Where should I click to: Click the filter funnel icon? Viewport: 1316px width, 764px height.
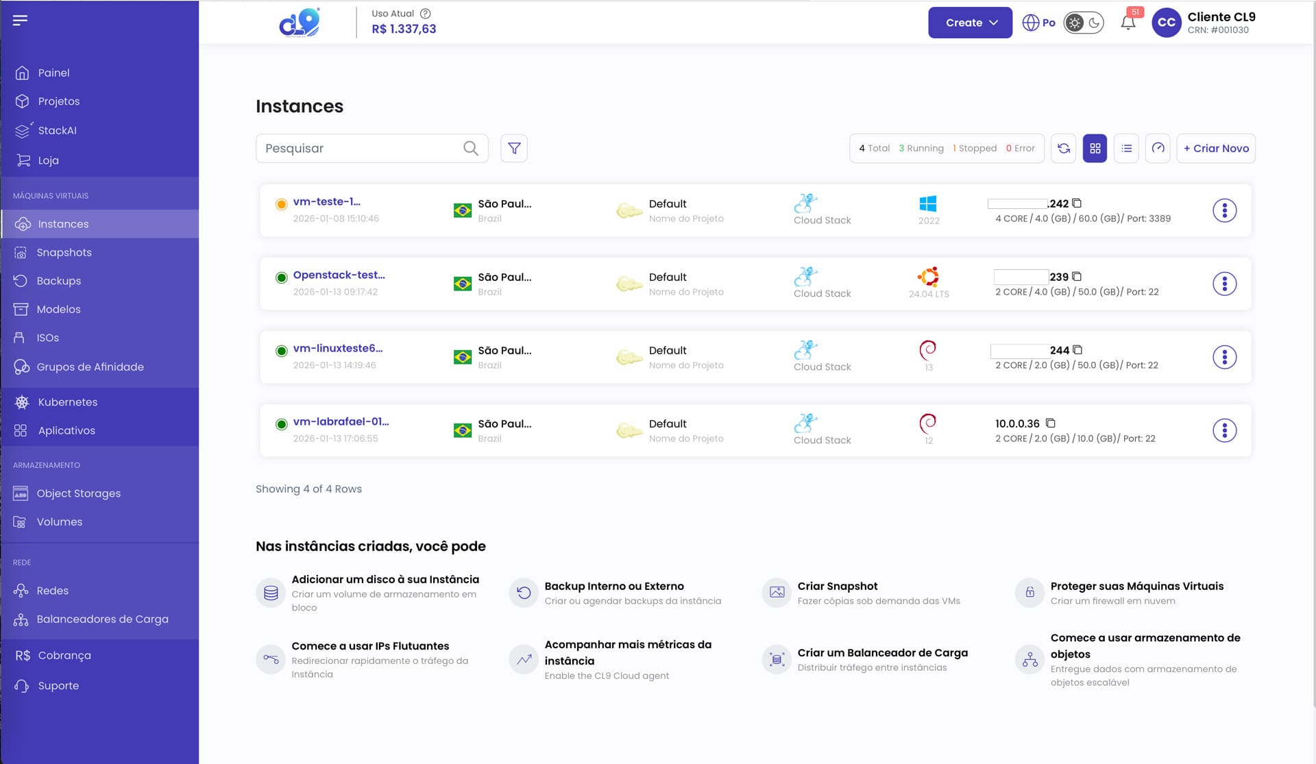pos(514,148)
